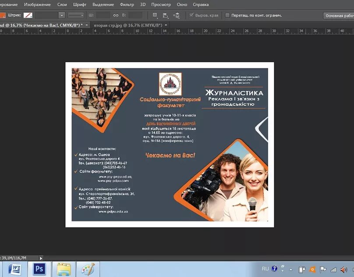Open the path alignment icon
354x277 pixels.
(166, 15)
